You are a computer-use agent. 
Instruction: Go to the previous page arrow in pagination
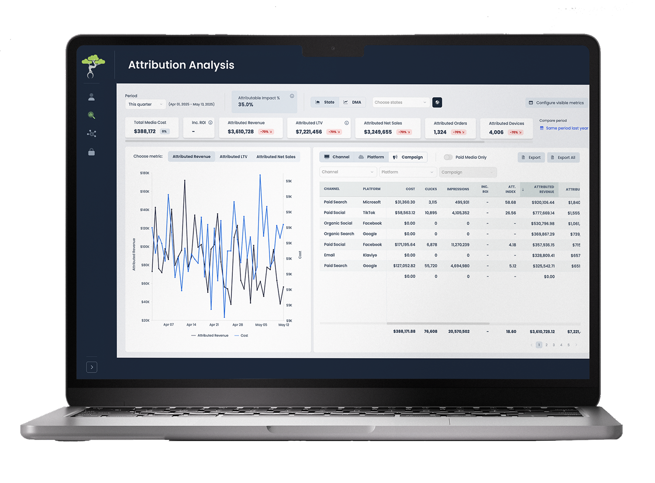coord(531,345)
